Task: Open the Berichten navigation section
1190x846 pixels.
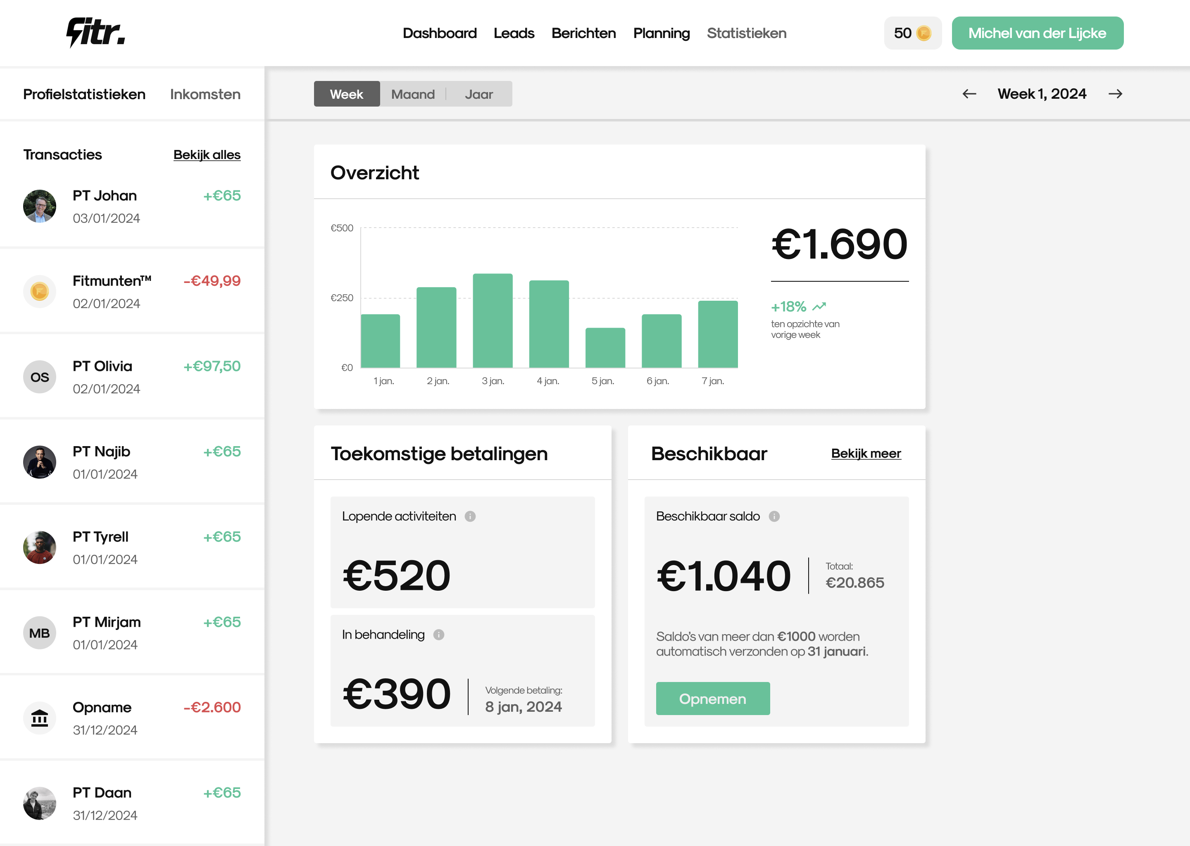Action: tap(583, 33)
